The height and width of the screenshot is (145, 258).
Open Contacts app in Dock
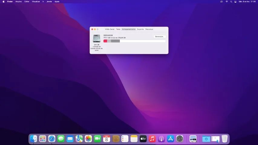click(x=116, y=139)
